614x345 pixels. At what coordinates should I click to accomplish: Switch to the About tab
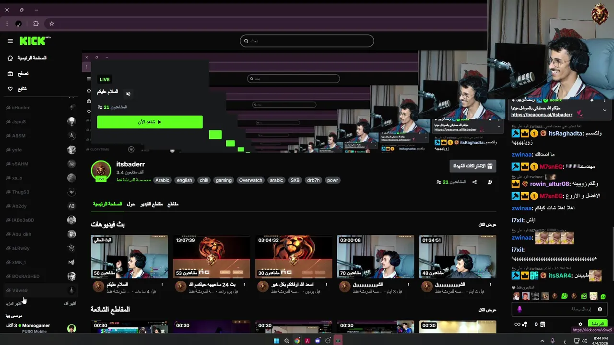click(131, 204)
